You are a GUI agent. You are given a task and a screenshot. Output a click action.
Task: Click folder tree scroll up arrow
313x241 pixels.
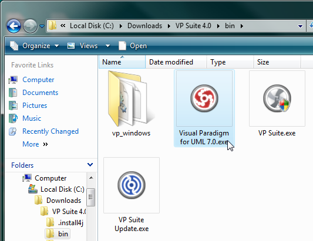coord(91,178)
